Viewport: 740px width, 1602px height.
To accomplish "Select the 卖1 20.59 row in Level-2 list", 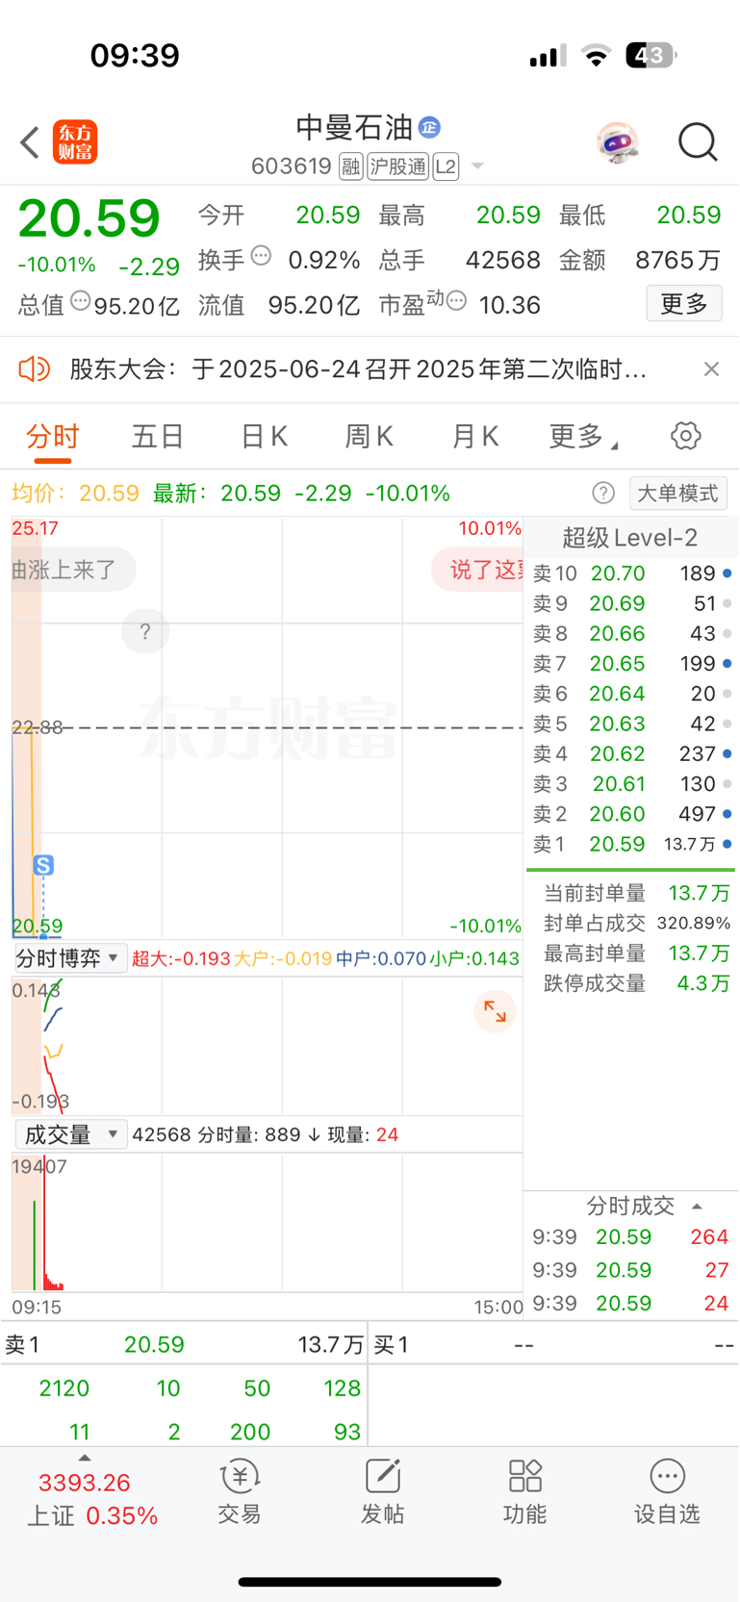I will click(631, 844).
